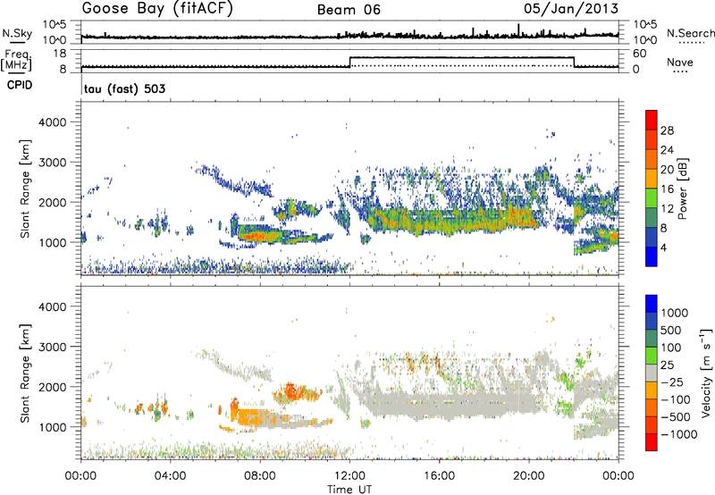Click the "25" label on Velocity color bar

coord(667,365)
